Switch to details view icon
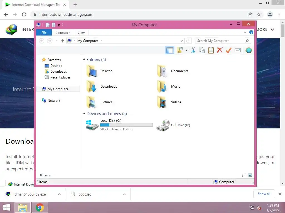Viewport: 285px width, 213px height. tap(244, 175)
